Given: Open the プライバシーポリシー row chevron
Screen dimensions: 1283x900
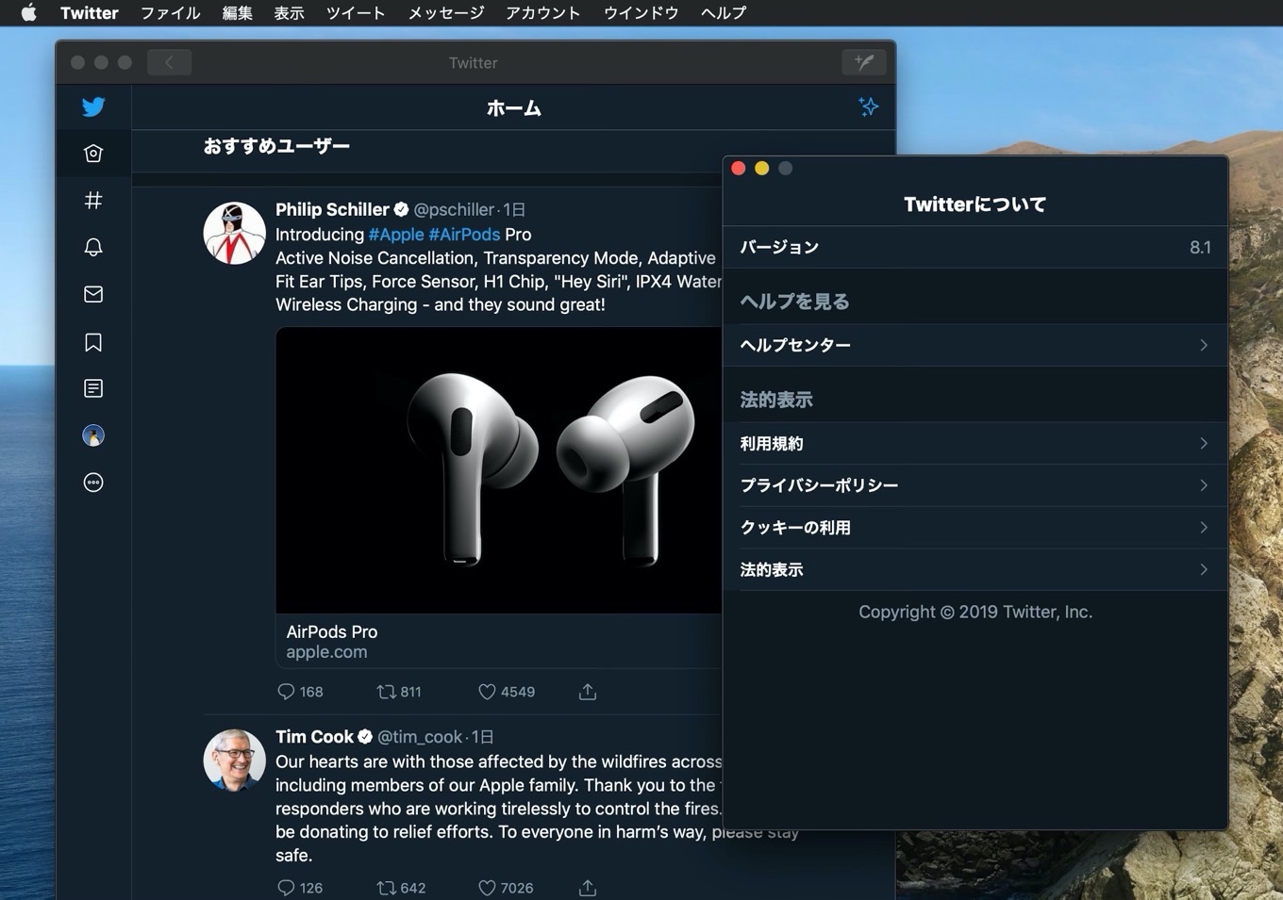Looking at the screenshot, I should [1204, 485].
